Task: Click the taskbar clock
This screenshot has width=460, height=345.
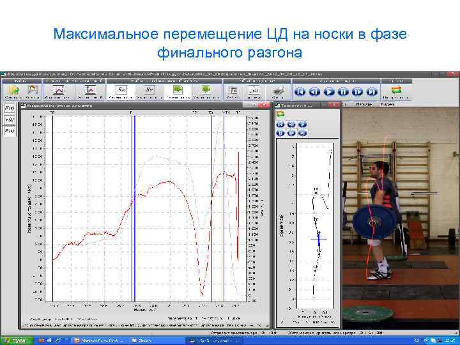Action: [x=450, y=341]
